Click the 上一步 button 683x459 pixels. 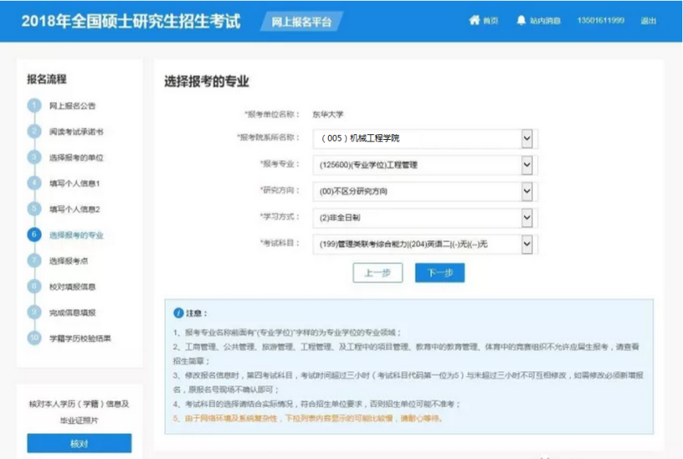tap(378, 273)
